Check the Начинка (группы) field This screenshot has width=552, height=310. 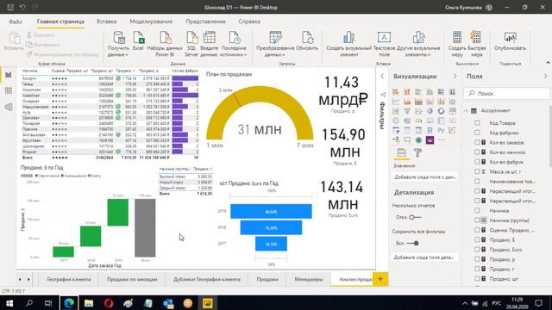click(x=477, y=220)
